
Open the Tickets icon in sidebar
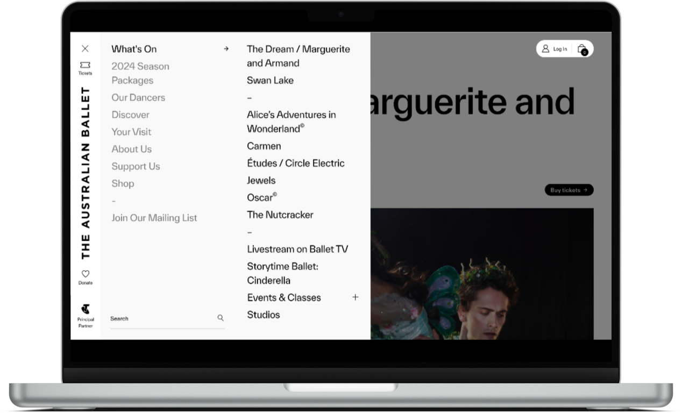point(85,68)
